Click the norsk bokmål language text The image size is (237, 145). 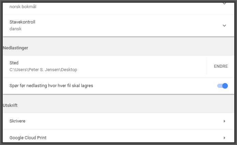click(23, 6)
